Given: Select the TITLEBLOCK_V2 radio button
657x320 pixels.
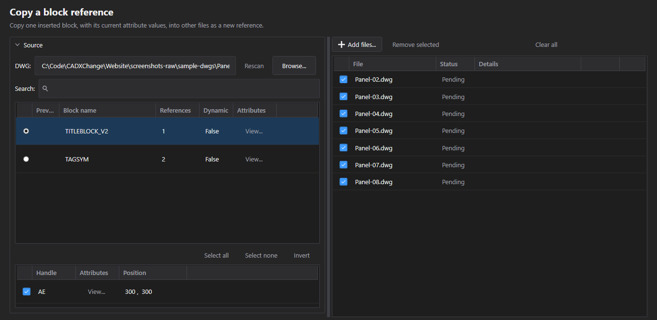Looking at the screenshot, I should (x=26, y=131).
